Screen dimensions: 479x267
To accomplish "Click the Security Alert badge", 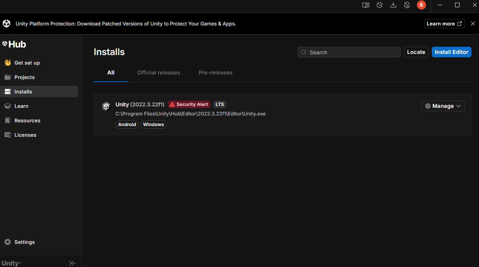I will [x=189, y=104].
